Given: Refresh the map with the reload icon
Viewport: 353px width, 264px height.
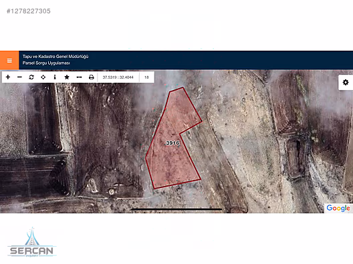Looking at the screenshot, I should [x=31, y=77].
